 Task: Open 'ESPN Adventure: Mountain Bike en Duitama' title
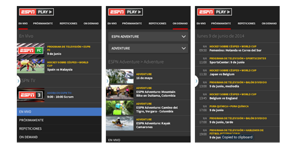pyautogui.click(x=156, y=94)
